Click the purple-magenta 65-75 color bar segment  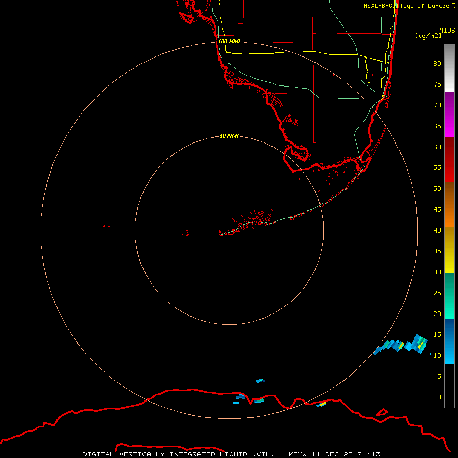point(449,114)
